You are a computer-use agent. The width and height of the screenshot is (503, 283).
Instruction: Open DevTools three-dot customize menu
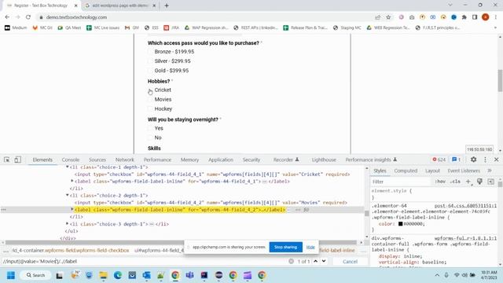[x=485, y=160]
